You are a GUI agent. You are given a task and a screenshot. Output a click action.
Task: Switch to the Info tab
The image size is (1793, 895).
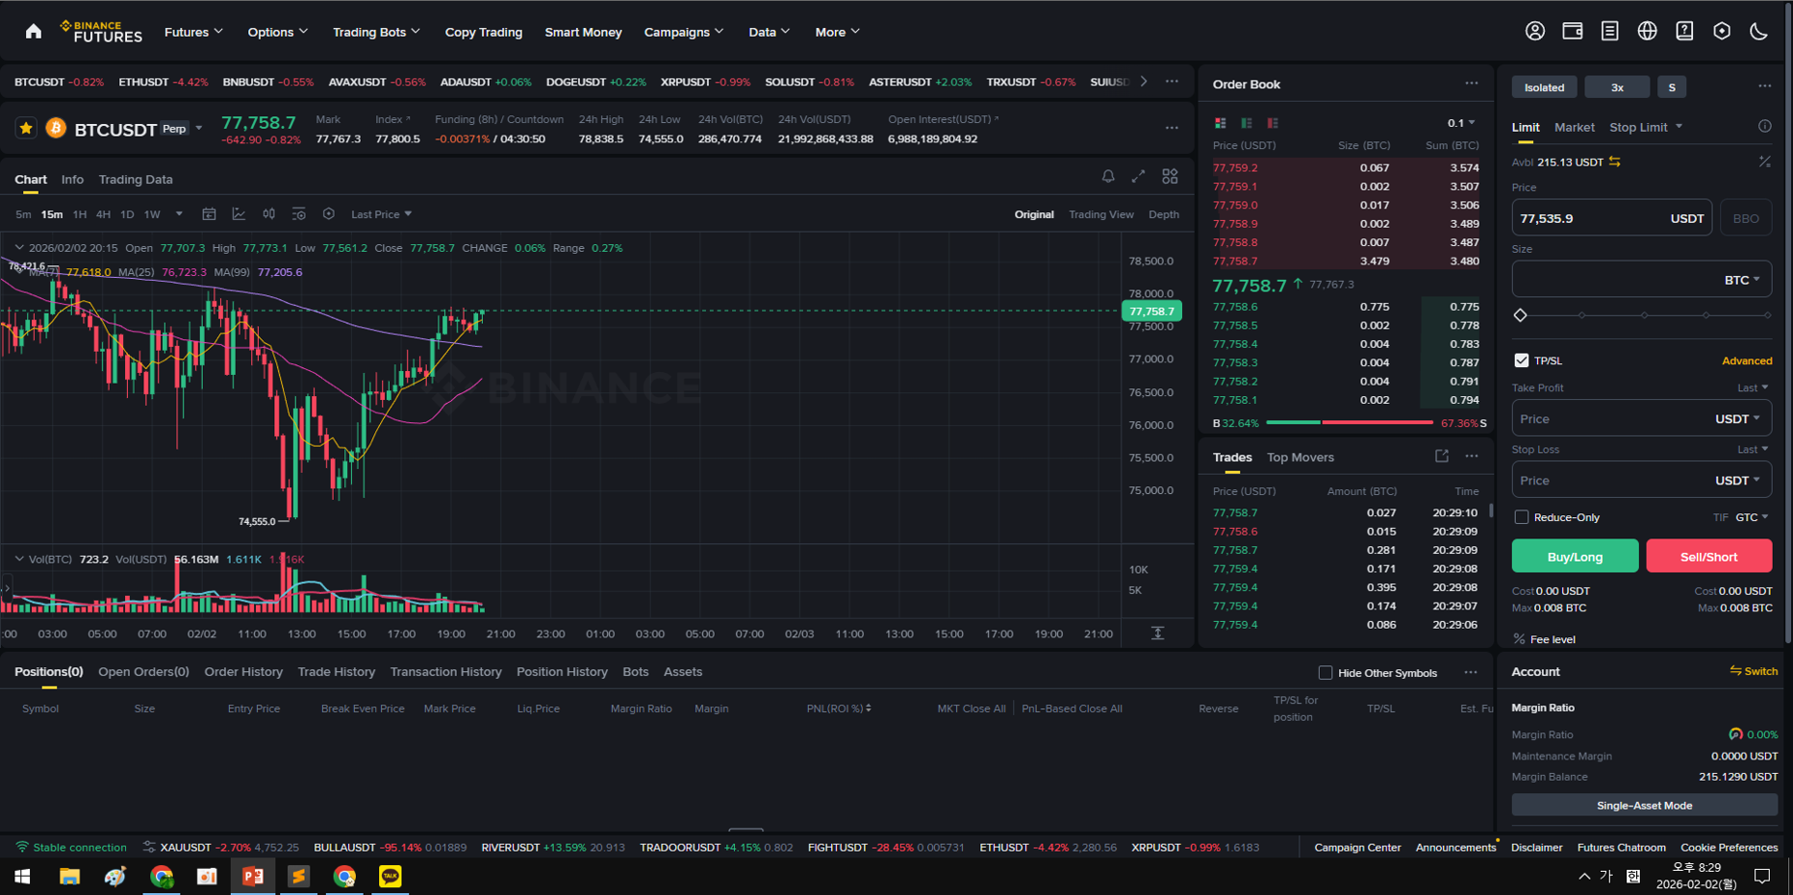coord(72,180)
